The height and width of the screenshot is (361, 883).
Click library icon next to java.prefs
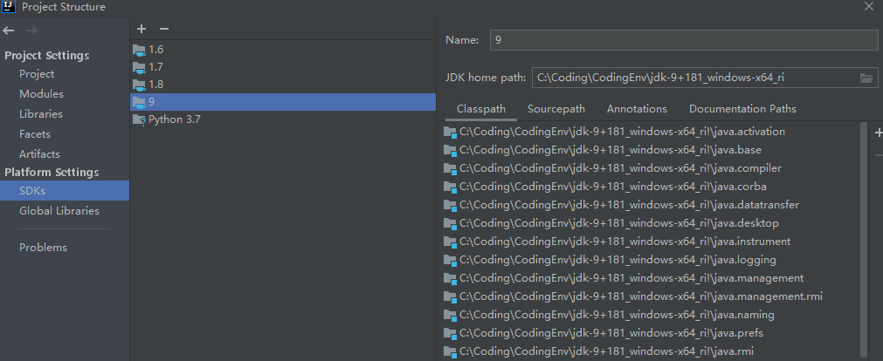pyautogui.click(x=450, y=333)
